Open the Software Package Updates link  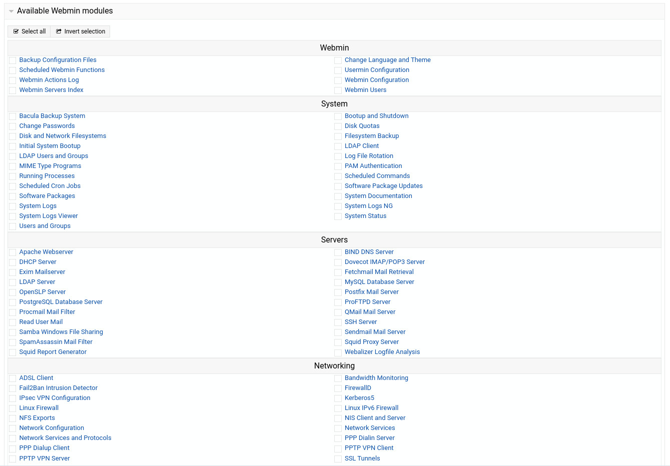point(384,186)
